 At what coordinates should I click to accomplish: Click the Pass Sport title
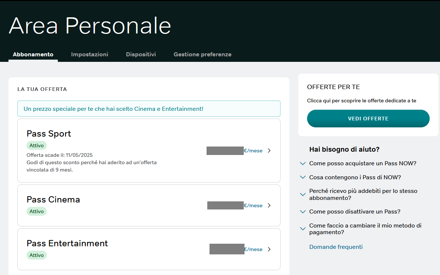point(49,134)
